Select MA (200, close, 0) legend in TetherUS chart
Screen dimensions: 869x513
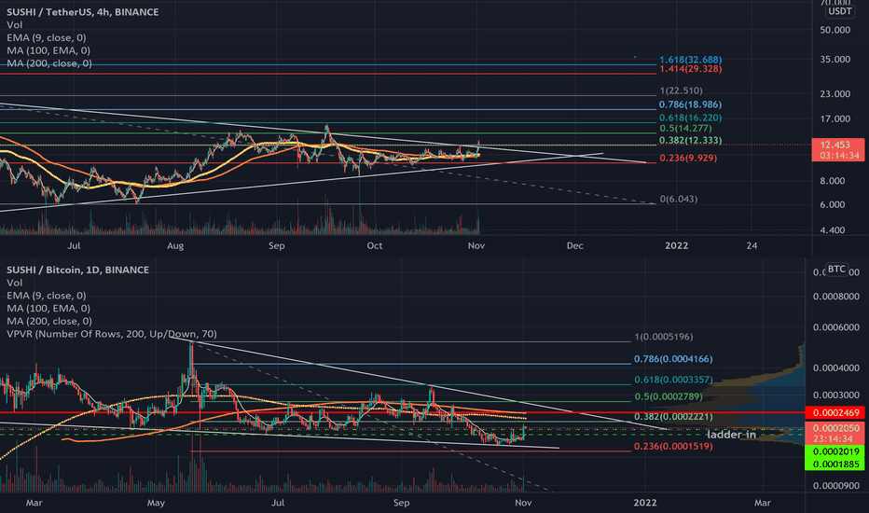pyautogui.click(x=49, y=63)
